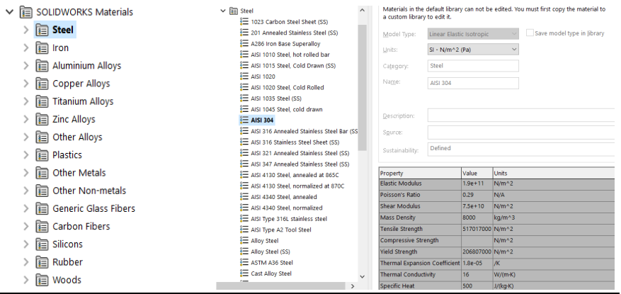Collapse the Steel list in middle tree
The image size is (621, 294).
coord(222,11)
